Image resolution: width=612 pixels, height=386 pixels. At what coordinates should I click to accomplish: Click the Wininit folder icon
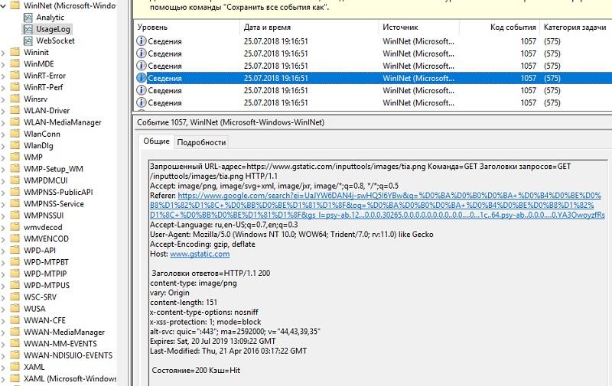(15, 52)
